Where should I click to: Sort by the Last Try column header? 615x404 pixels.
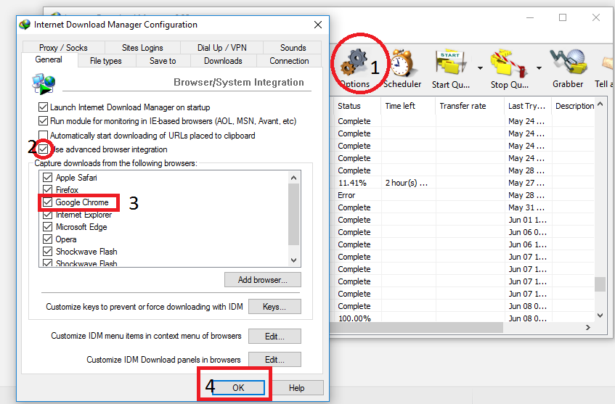[528, 106]
